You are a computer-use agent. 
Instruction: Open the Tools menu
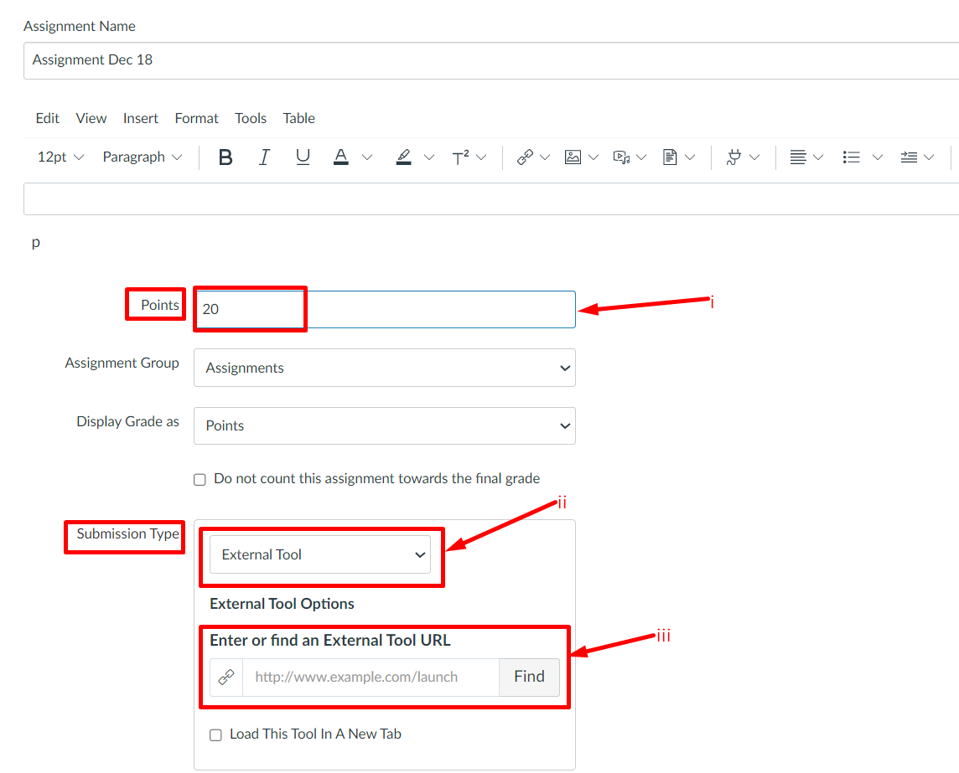pyautogui.click(x=251, y=118)
